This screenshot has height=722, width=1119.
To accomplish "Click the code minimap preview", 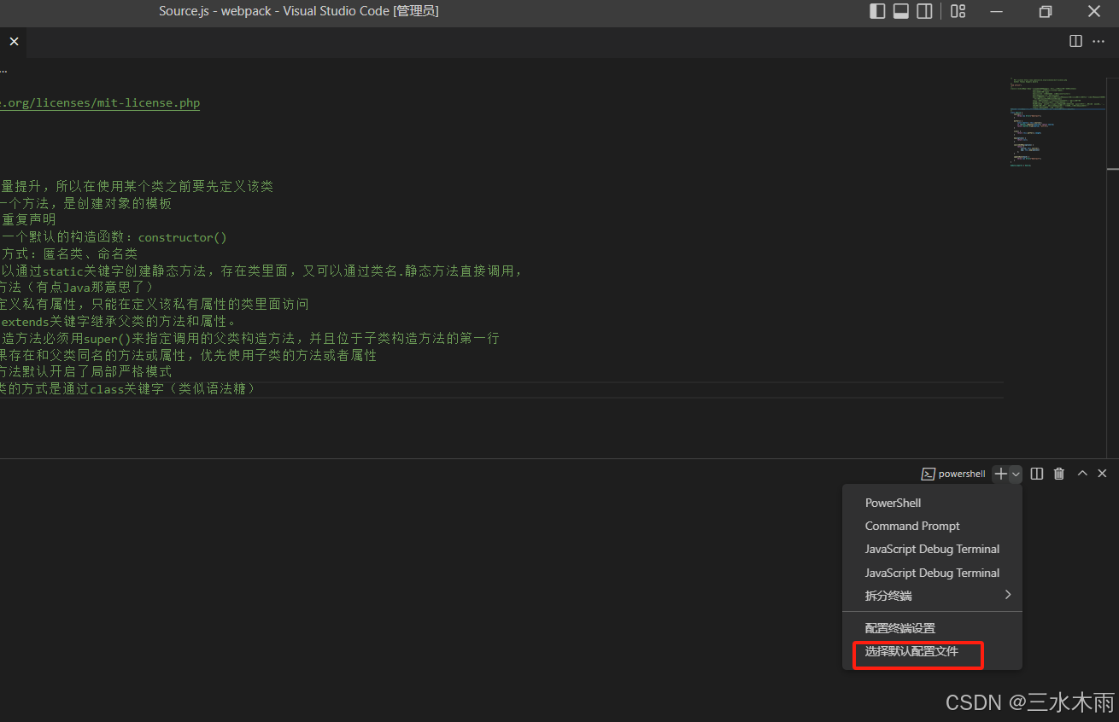I will point(1057,122).
